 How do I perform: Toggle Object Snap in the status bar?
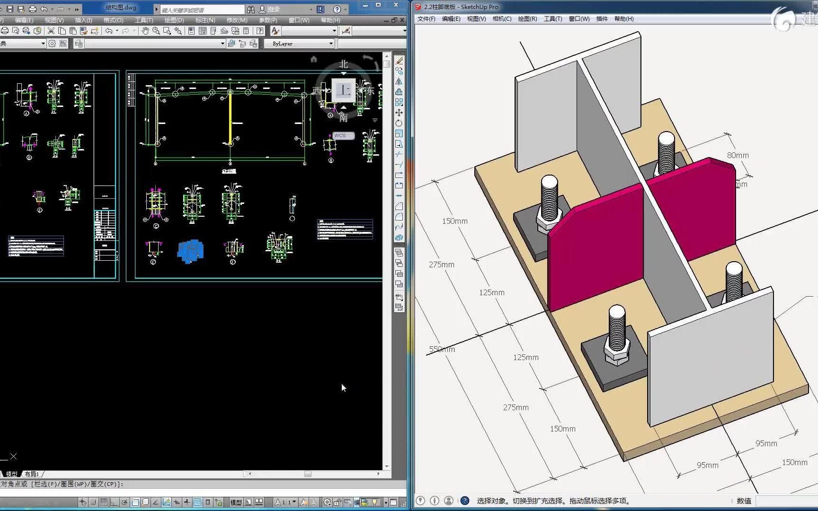[x=135, y=502]
